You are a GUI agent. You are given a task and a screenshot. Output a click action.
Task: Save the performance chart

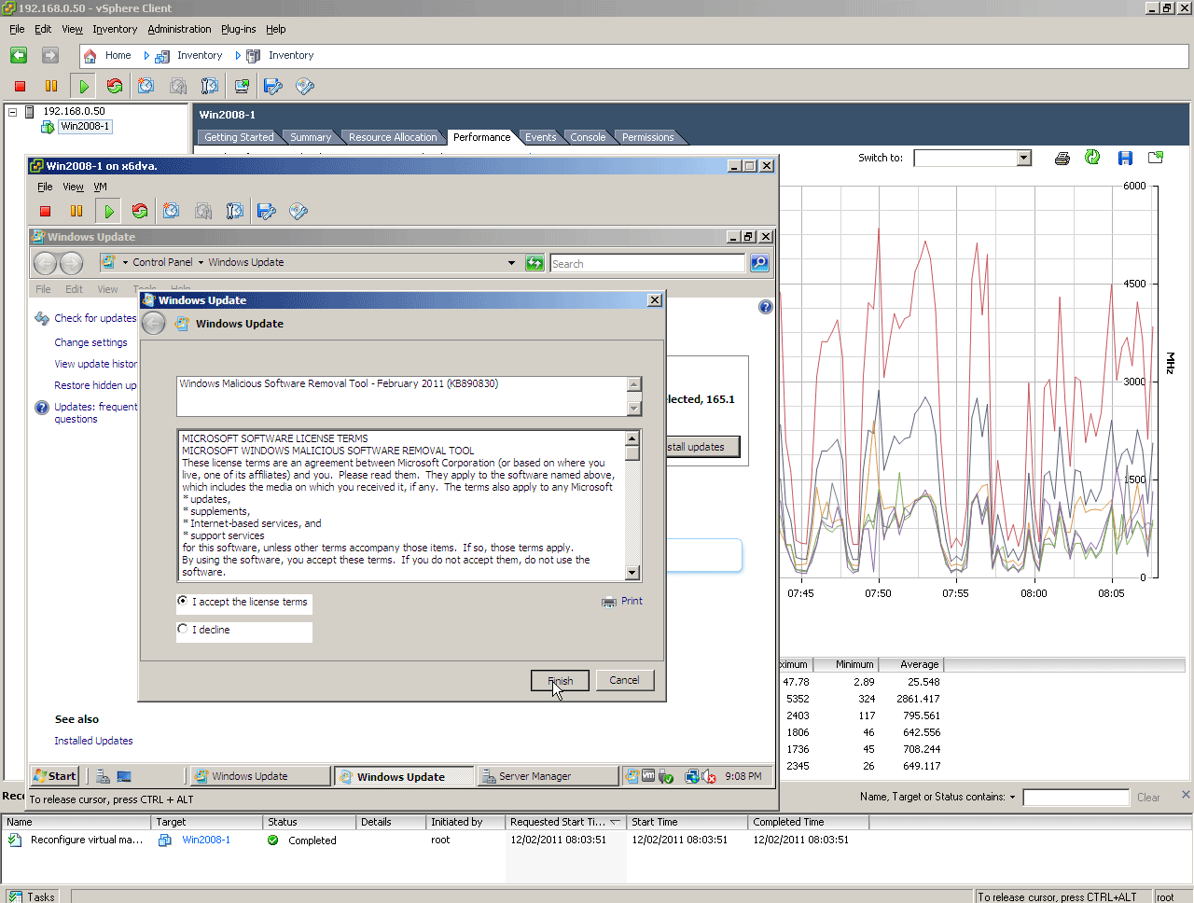click(x=1125, y=158)
